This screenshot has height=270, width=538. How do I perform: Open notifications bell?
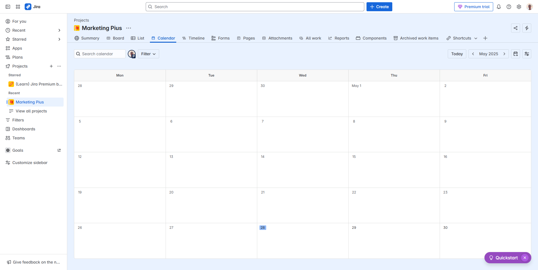pyautogui.click(x=499, y=7)
